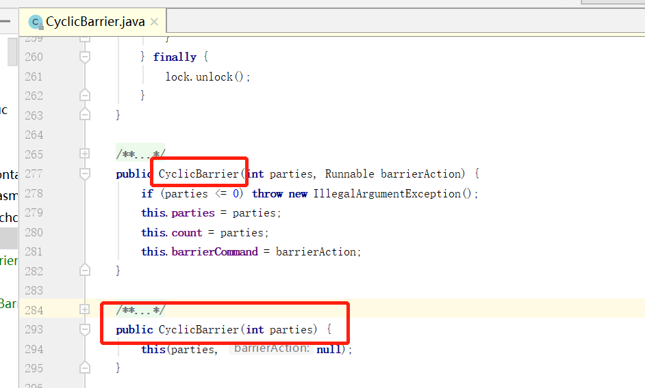The image size is (645, 388).
Task: Click 'lock.unlock();' statement on line 261
Action: point(207,77)
